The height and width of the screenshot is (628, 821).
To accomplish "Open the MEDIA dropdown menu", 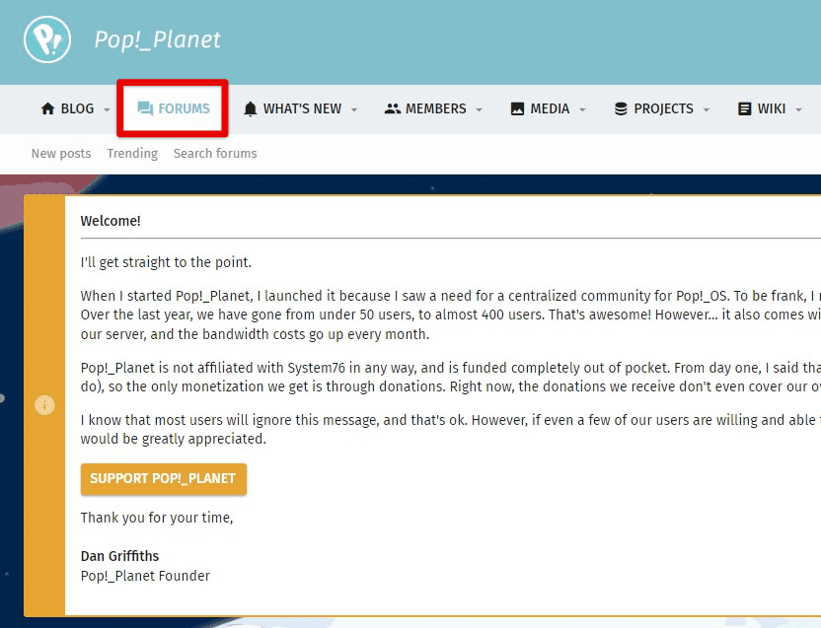I will [x=581, y=110].
